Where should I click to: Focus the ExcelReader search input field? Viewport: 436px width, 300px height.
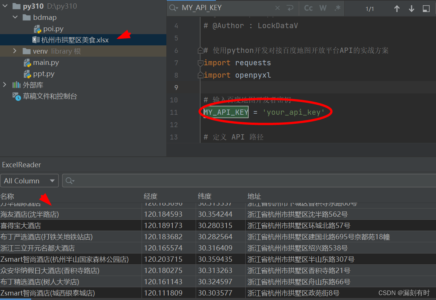pyautogui.click(x=249, y=181)
